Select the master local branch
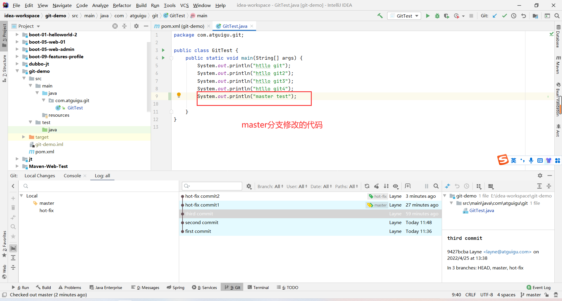 click(47, 203)
